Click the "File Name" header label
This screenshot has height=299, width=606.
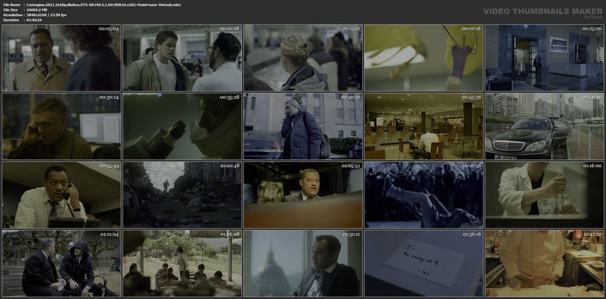tap(12, 5)
